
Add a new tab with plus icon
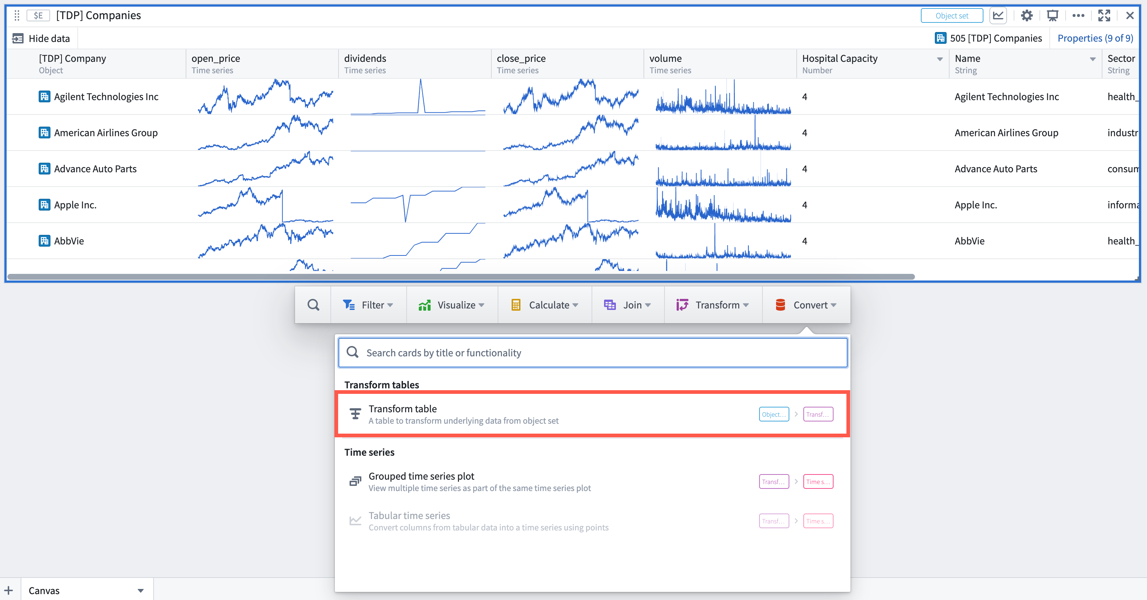9,590
